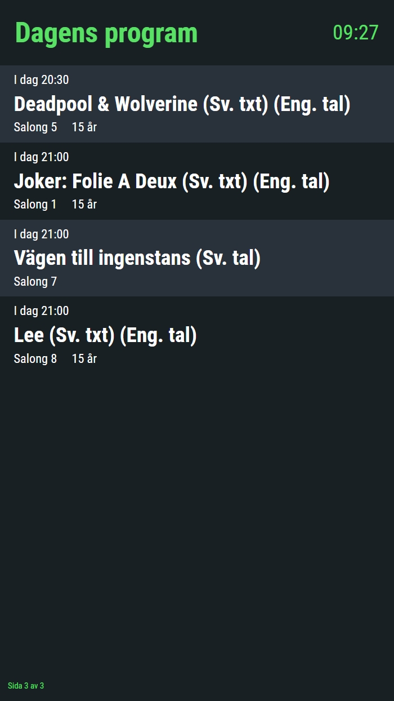Screen dimensions: 394x701
Task: Click the Dagens program heading
Action: point(106,33)
